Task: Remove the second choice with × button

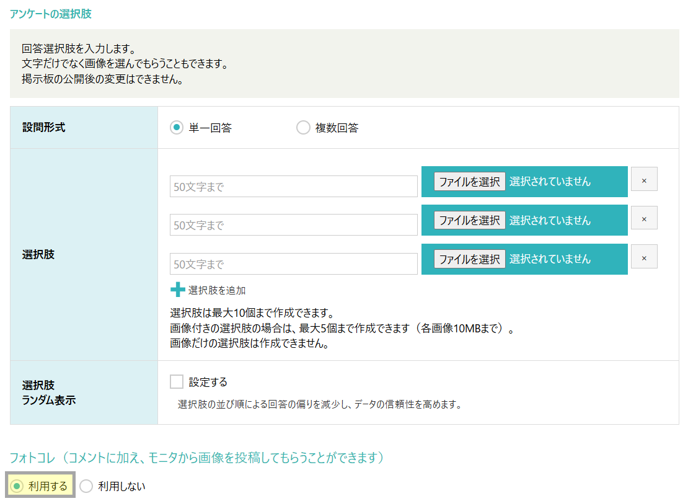Action: click(644, 218)
